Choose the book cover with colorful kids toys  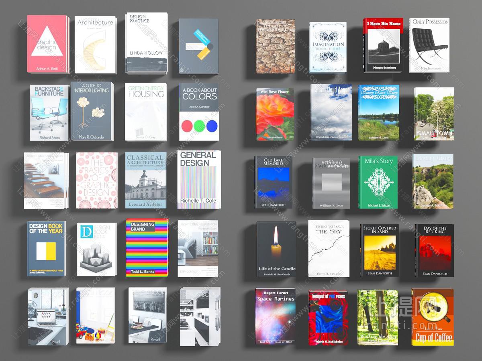tap(96, 315)
